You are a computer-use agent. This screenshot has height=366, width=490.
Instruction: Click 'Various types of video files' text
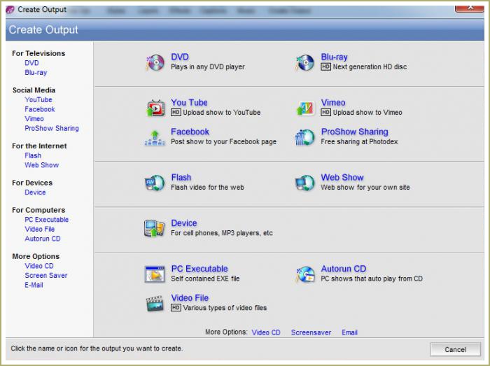click(225, 308)
